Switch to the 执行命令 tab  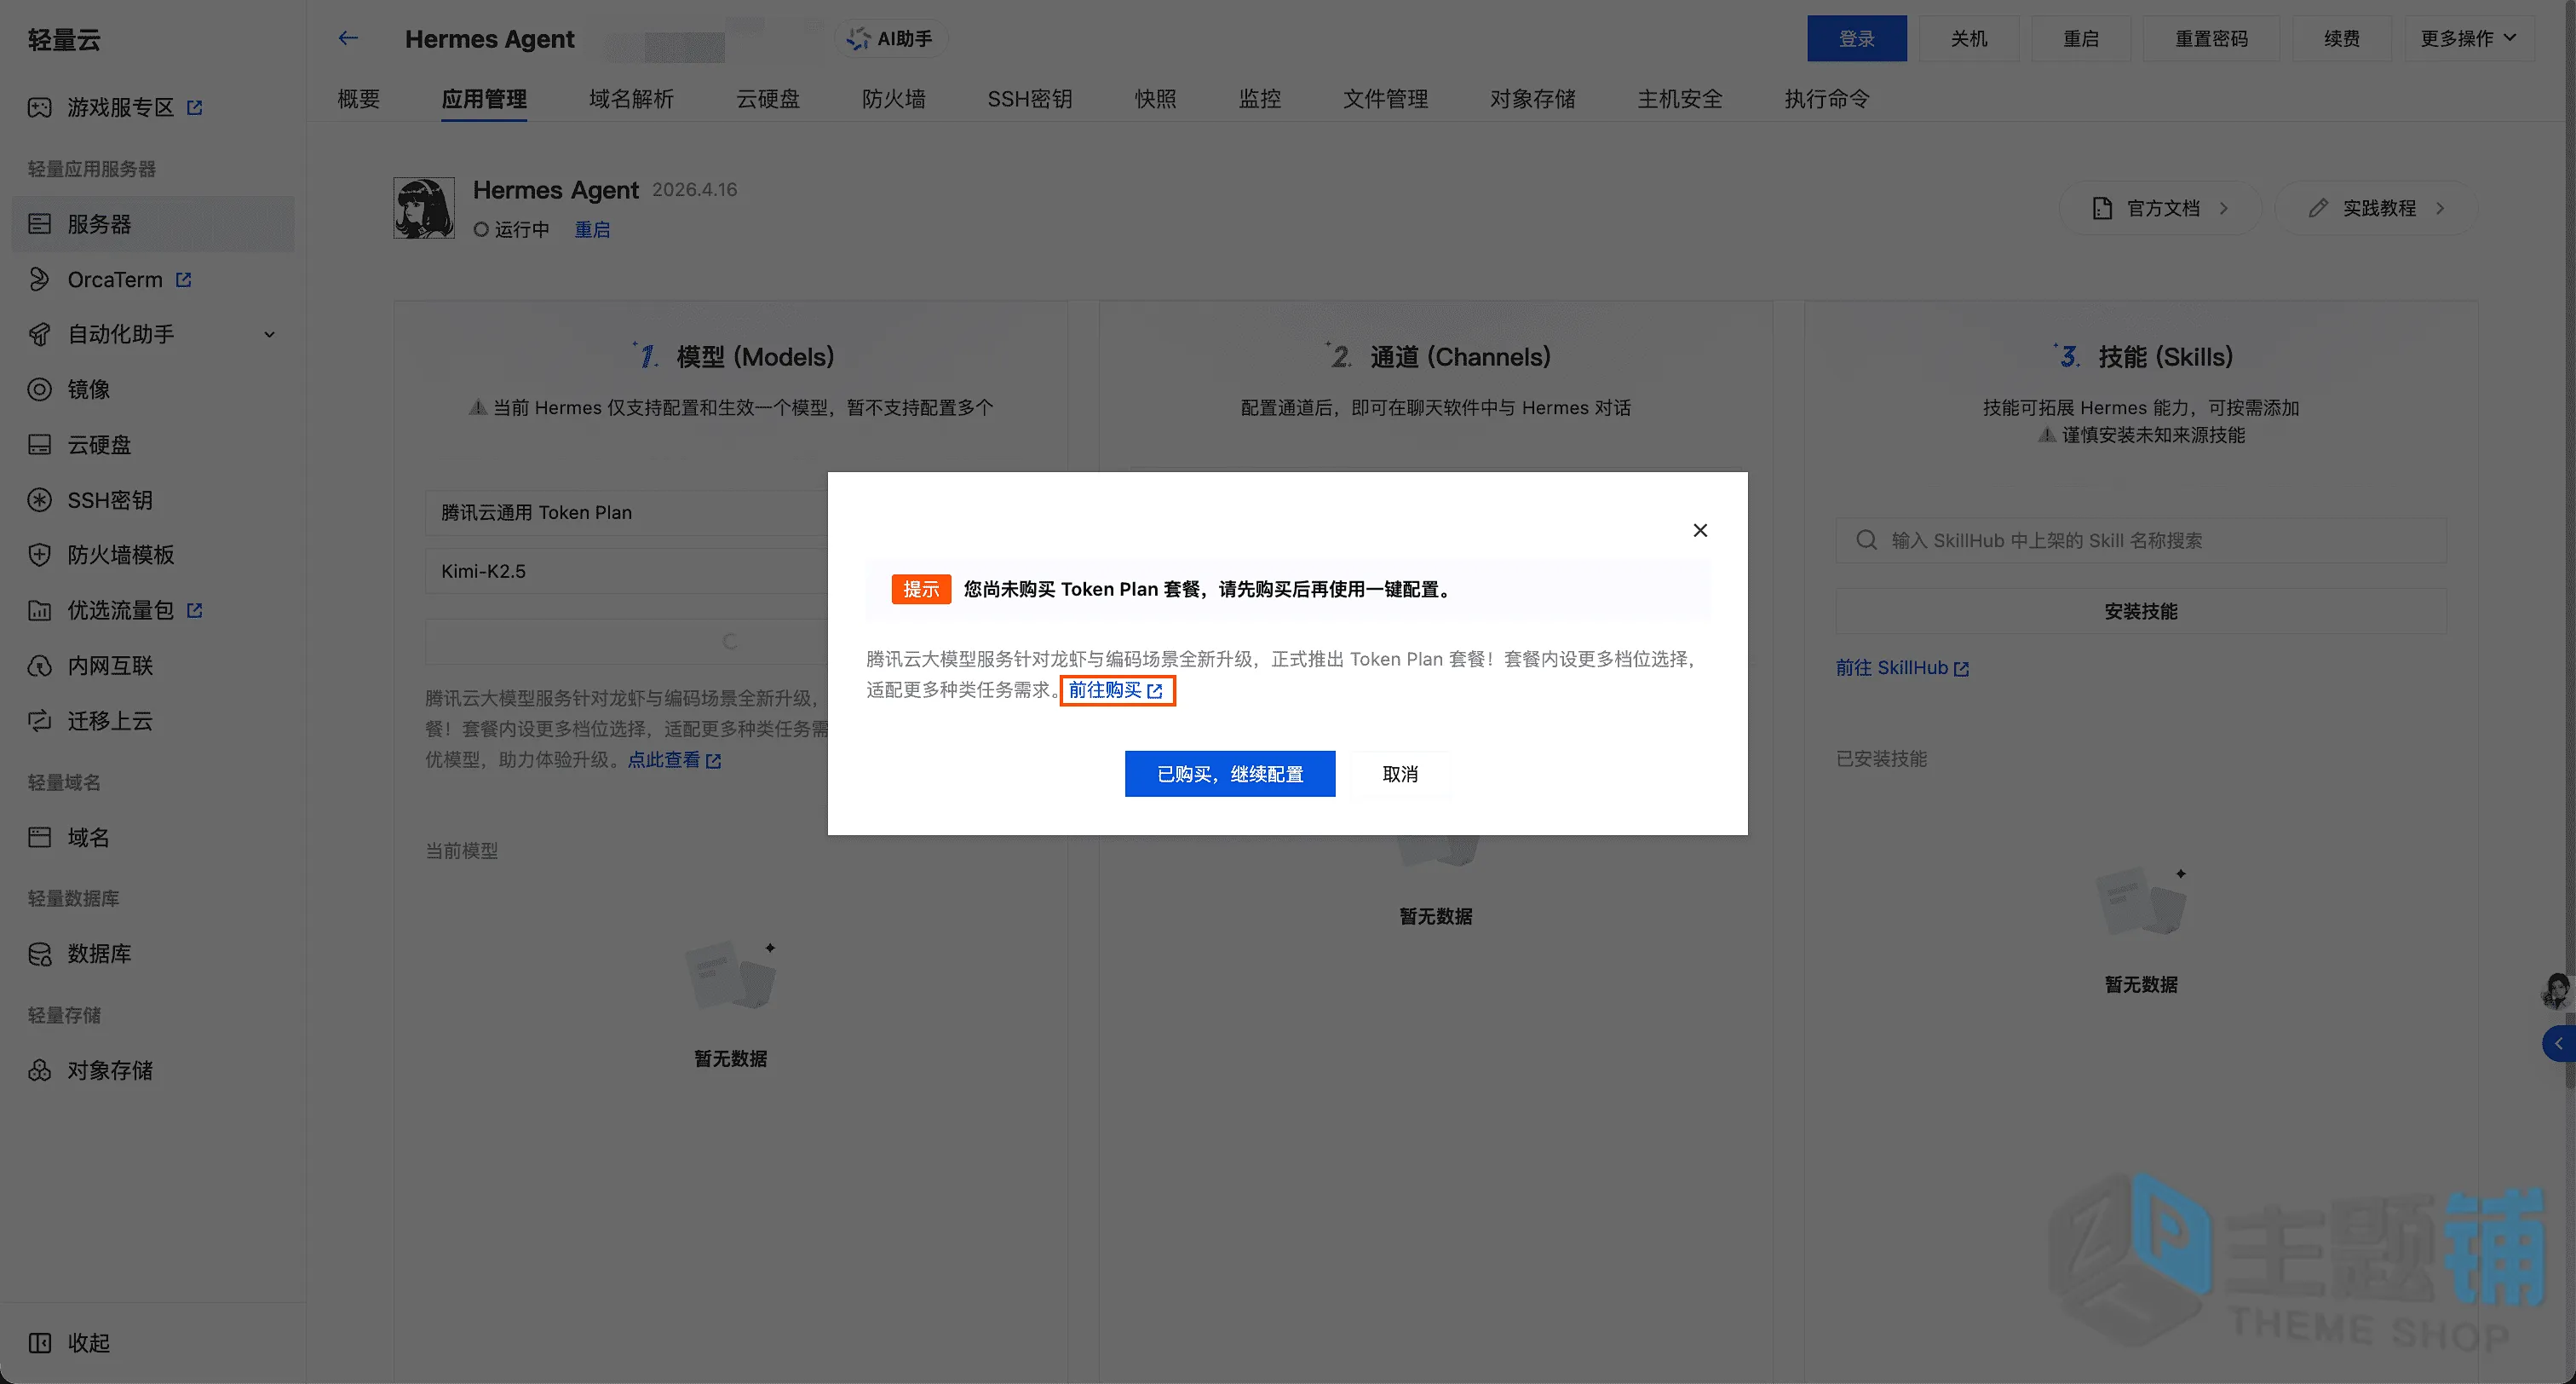[1827, 98]
